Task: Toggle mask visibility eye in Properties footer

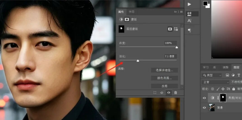Action: pyautogui.click(x=169, y=93)
